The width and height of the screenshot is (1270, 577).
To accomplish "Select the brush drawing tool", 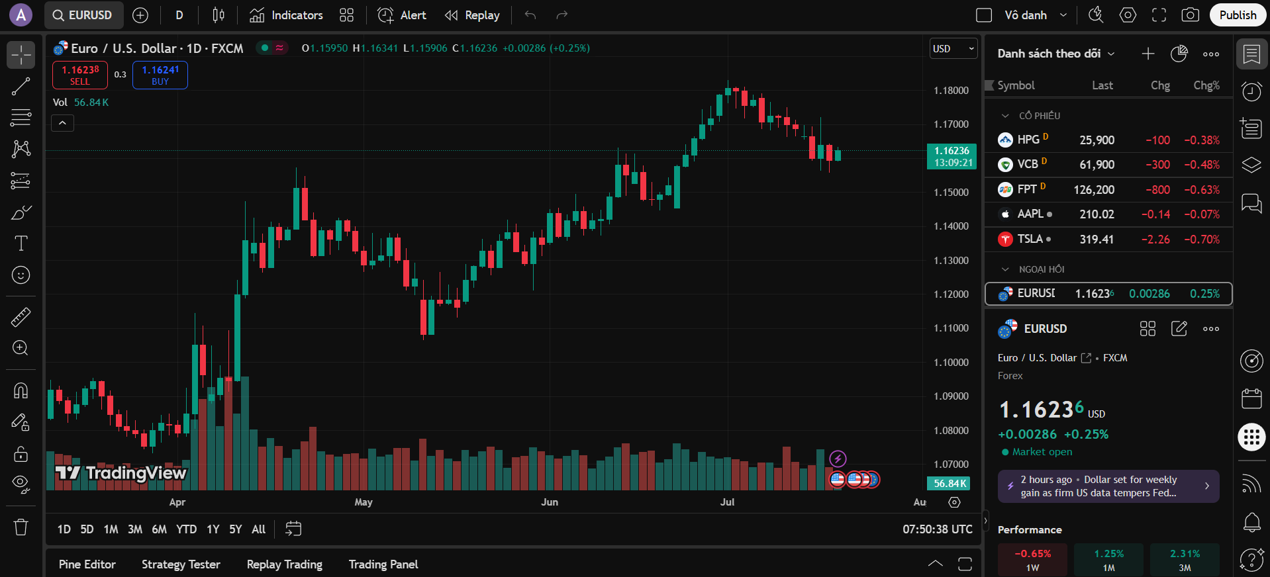I will tap(21, 212).
